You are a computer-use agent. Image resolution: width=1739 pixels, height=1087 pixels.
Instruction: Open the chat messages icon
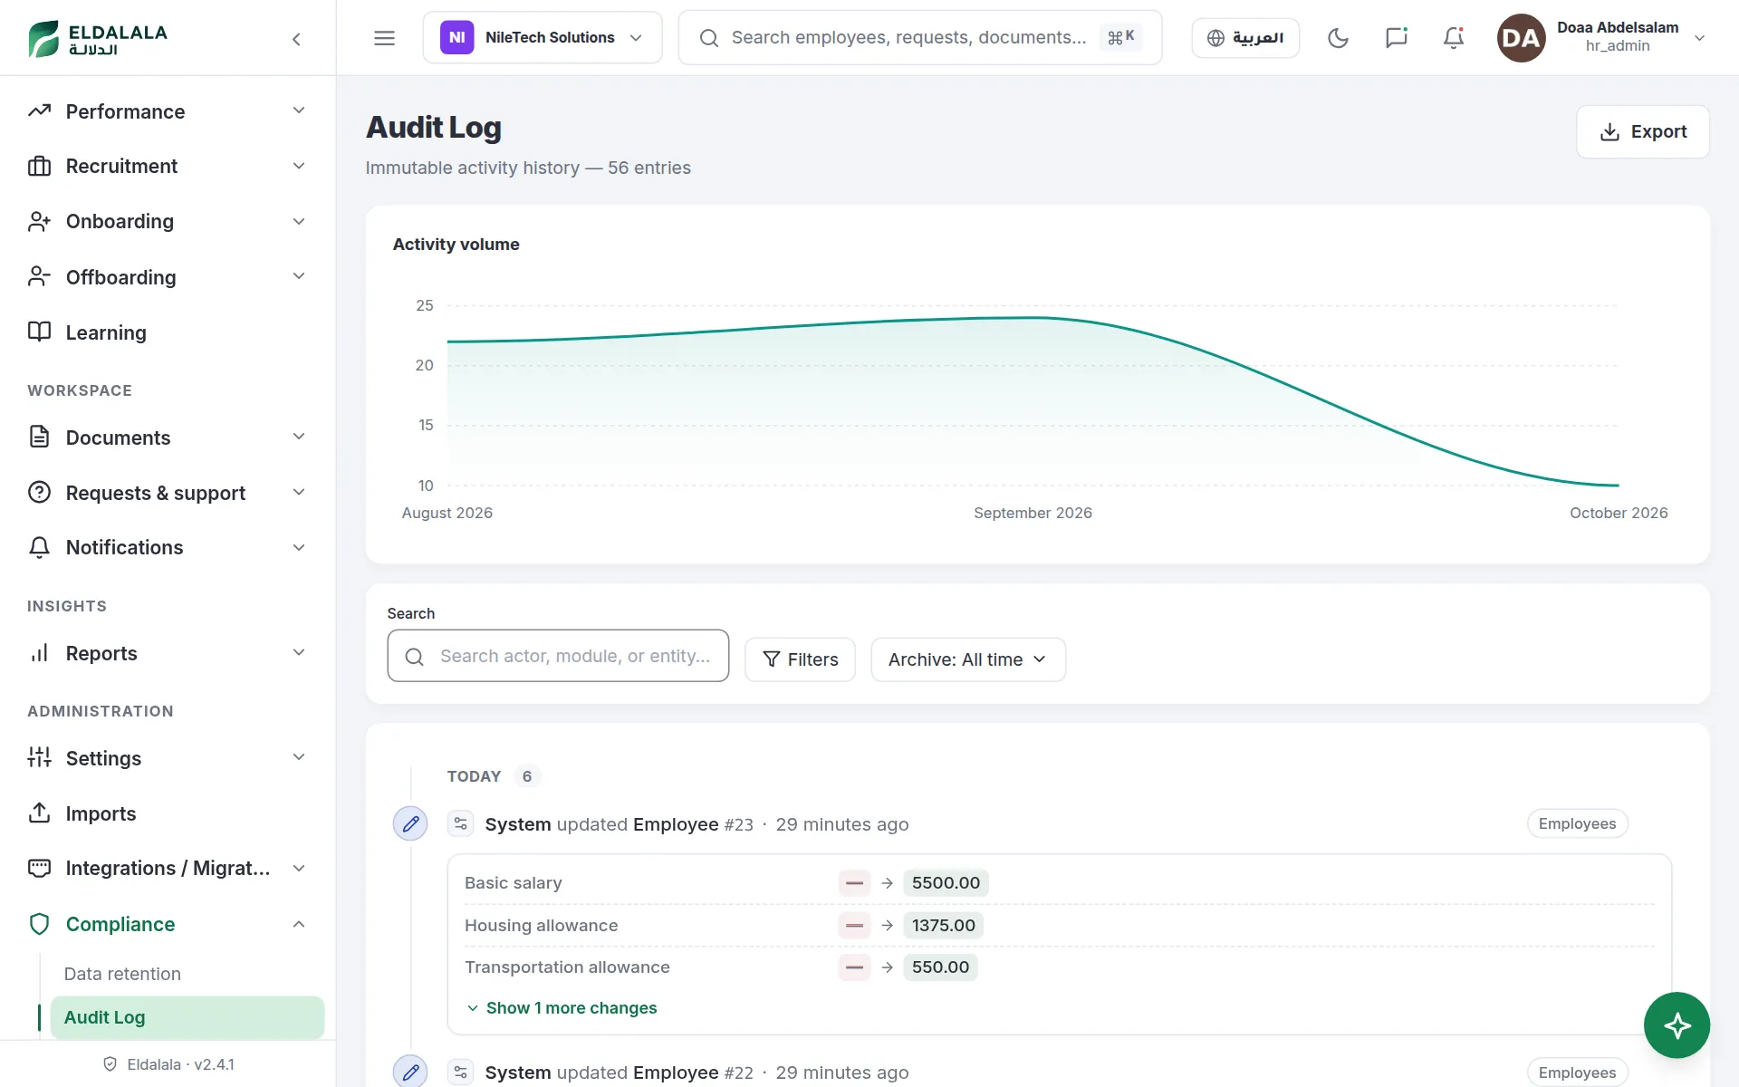tap(1396, 38)
